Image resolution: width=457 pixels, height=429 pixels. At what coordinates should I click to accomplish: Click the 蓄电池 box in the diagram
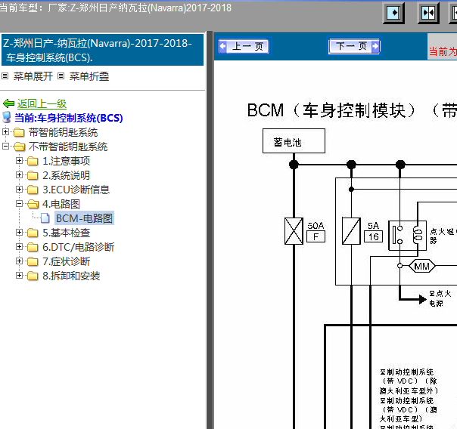coord(294,141)
